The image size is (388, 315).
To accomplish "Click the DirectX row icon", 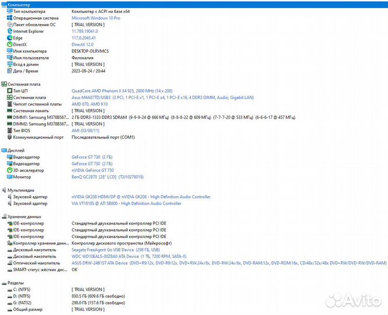I will [9, 44].
